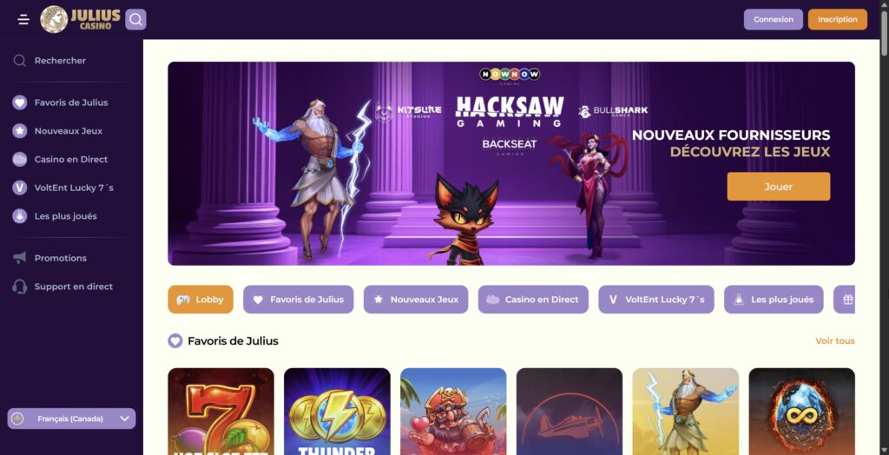The width and height of the screenshot is (889, 455).
Task: Click the Jouer button on banner
Action: click(x=779, y=187)
